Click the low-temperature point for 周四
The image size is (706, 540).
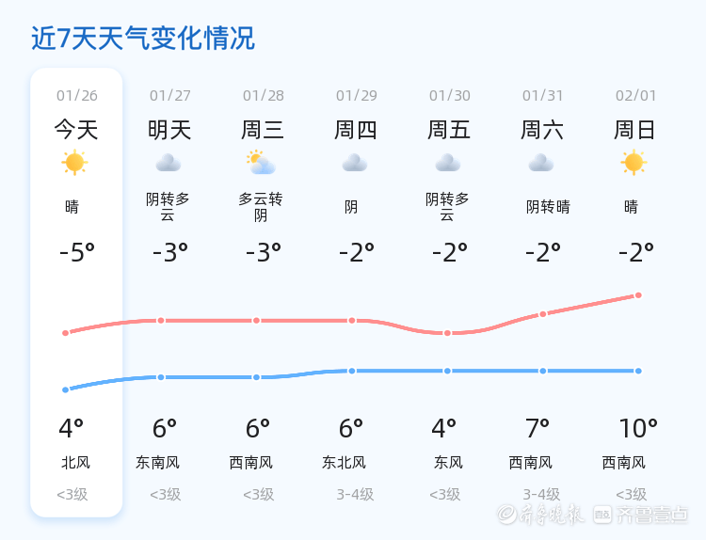pyautogui.click(x=352, y=371)
